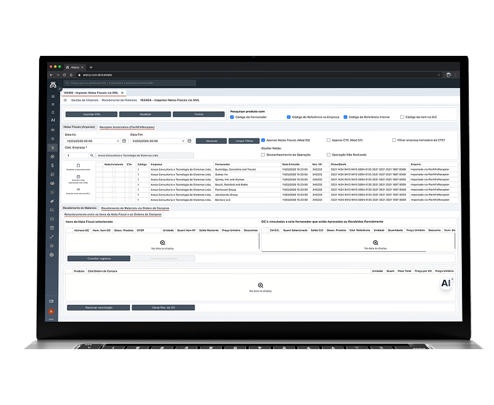Select the Powlowski Group supplier row

point(277,190)
